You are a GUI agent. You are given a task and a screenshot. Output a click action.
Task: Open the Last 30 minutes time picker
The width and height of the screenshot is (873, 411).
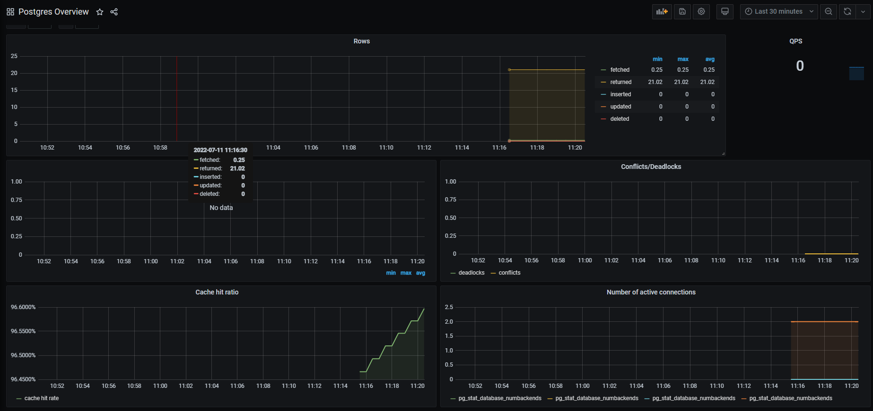click(x=778, y=12)
